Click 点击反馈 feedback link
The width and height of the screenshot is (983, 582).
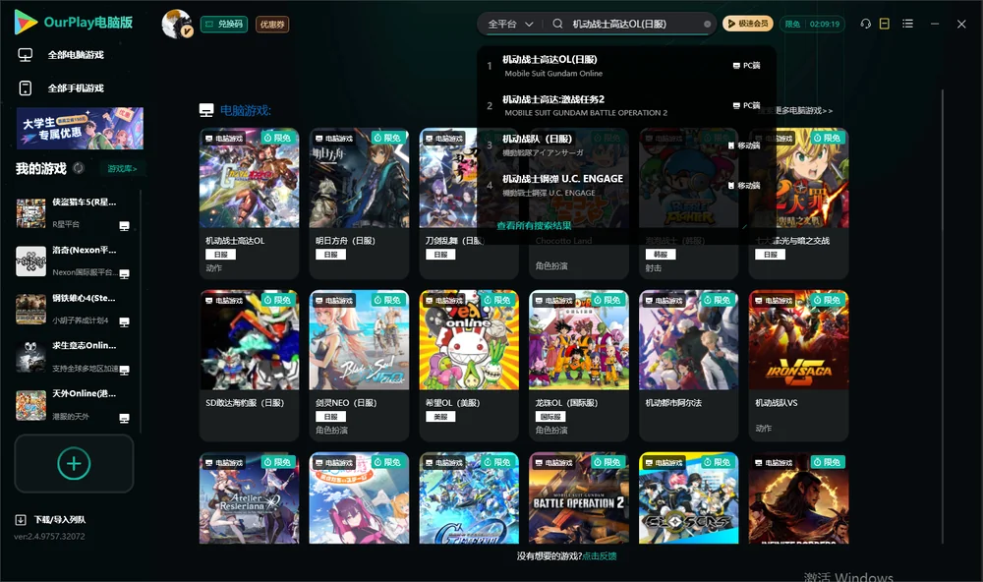[600, 555]
